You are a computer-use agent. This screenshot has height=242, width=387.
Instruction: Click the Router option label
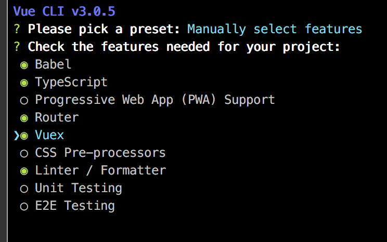(x=57, y=118)
